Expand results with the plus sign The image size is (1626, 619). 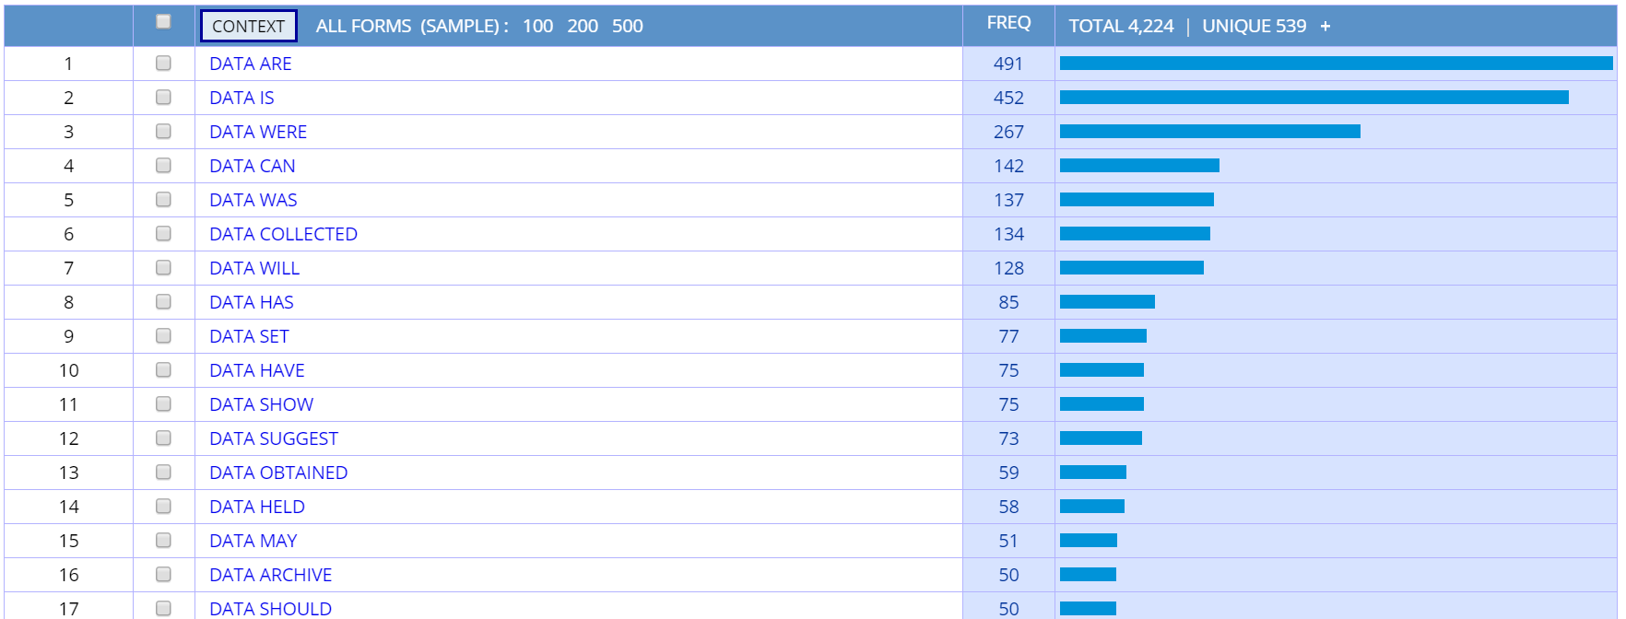point(1326,26)
